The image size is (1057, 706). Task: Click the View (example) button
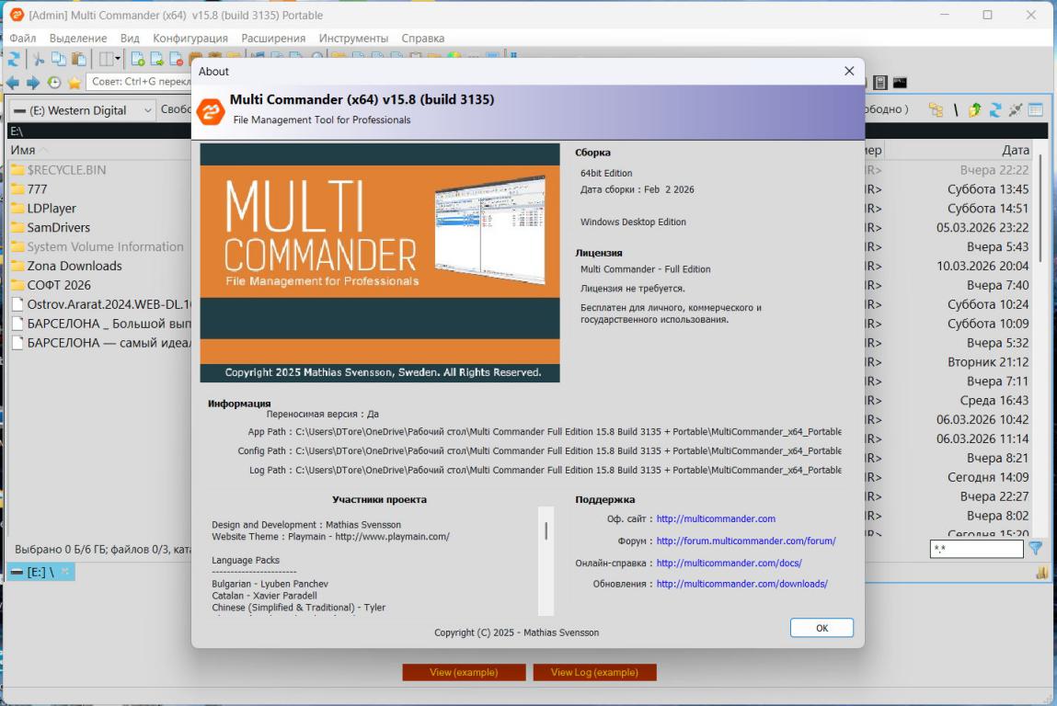(464, 673)
